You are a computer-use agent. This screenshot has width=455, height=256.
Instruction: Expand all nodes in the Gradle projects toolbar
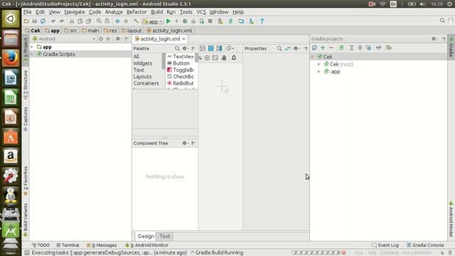coord(351,48)
